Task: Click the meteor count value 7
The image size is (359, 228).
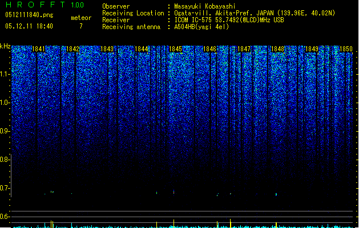Action: 81,26
